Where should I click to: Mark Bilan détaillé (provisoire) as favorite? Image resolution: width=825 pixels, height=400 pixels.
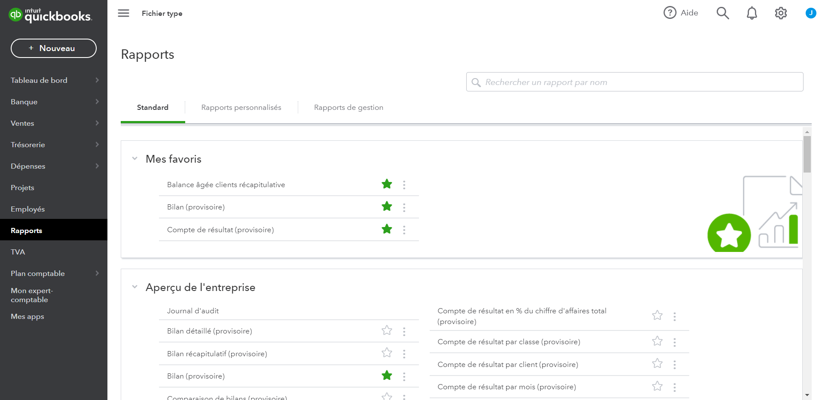click(387, 330)
